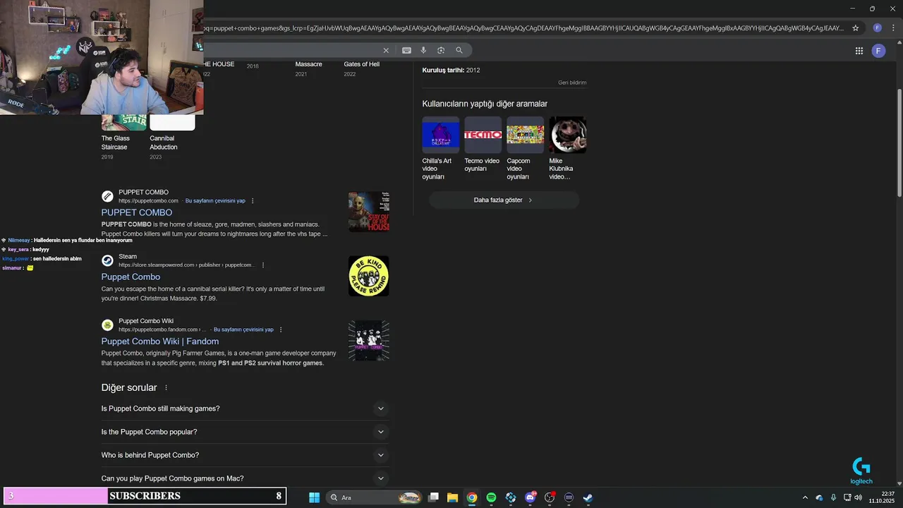903x508 pixels.
Task: Clear the Google search box text
Action: (x=386, y=50)
